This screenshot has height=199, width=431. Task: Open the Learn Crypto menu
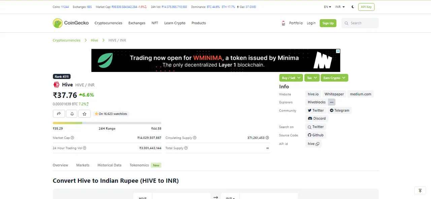tap(175, 23)
